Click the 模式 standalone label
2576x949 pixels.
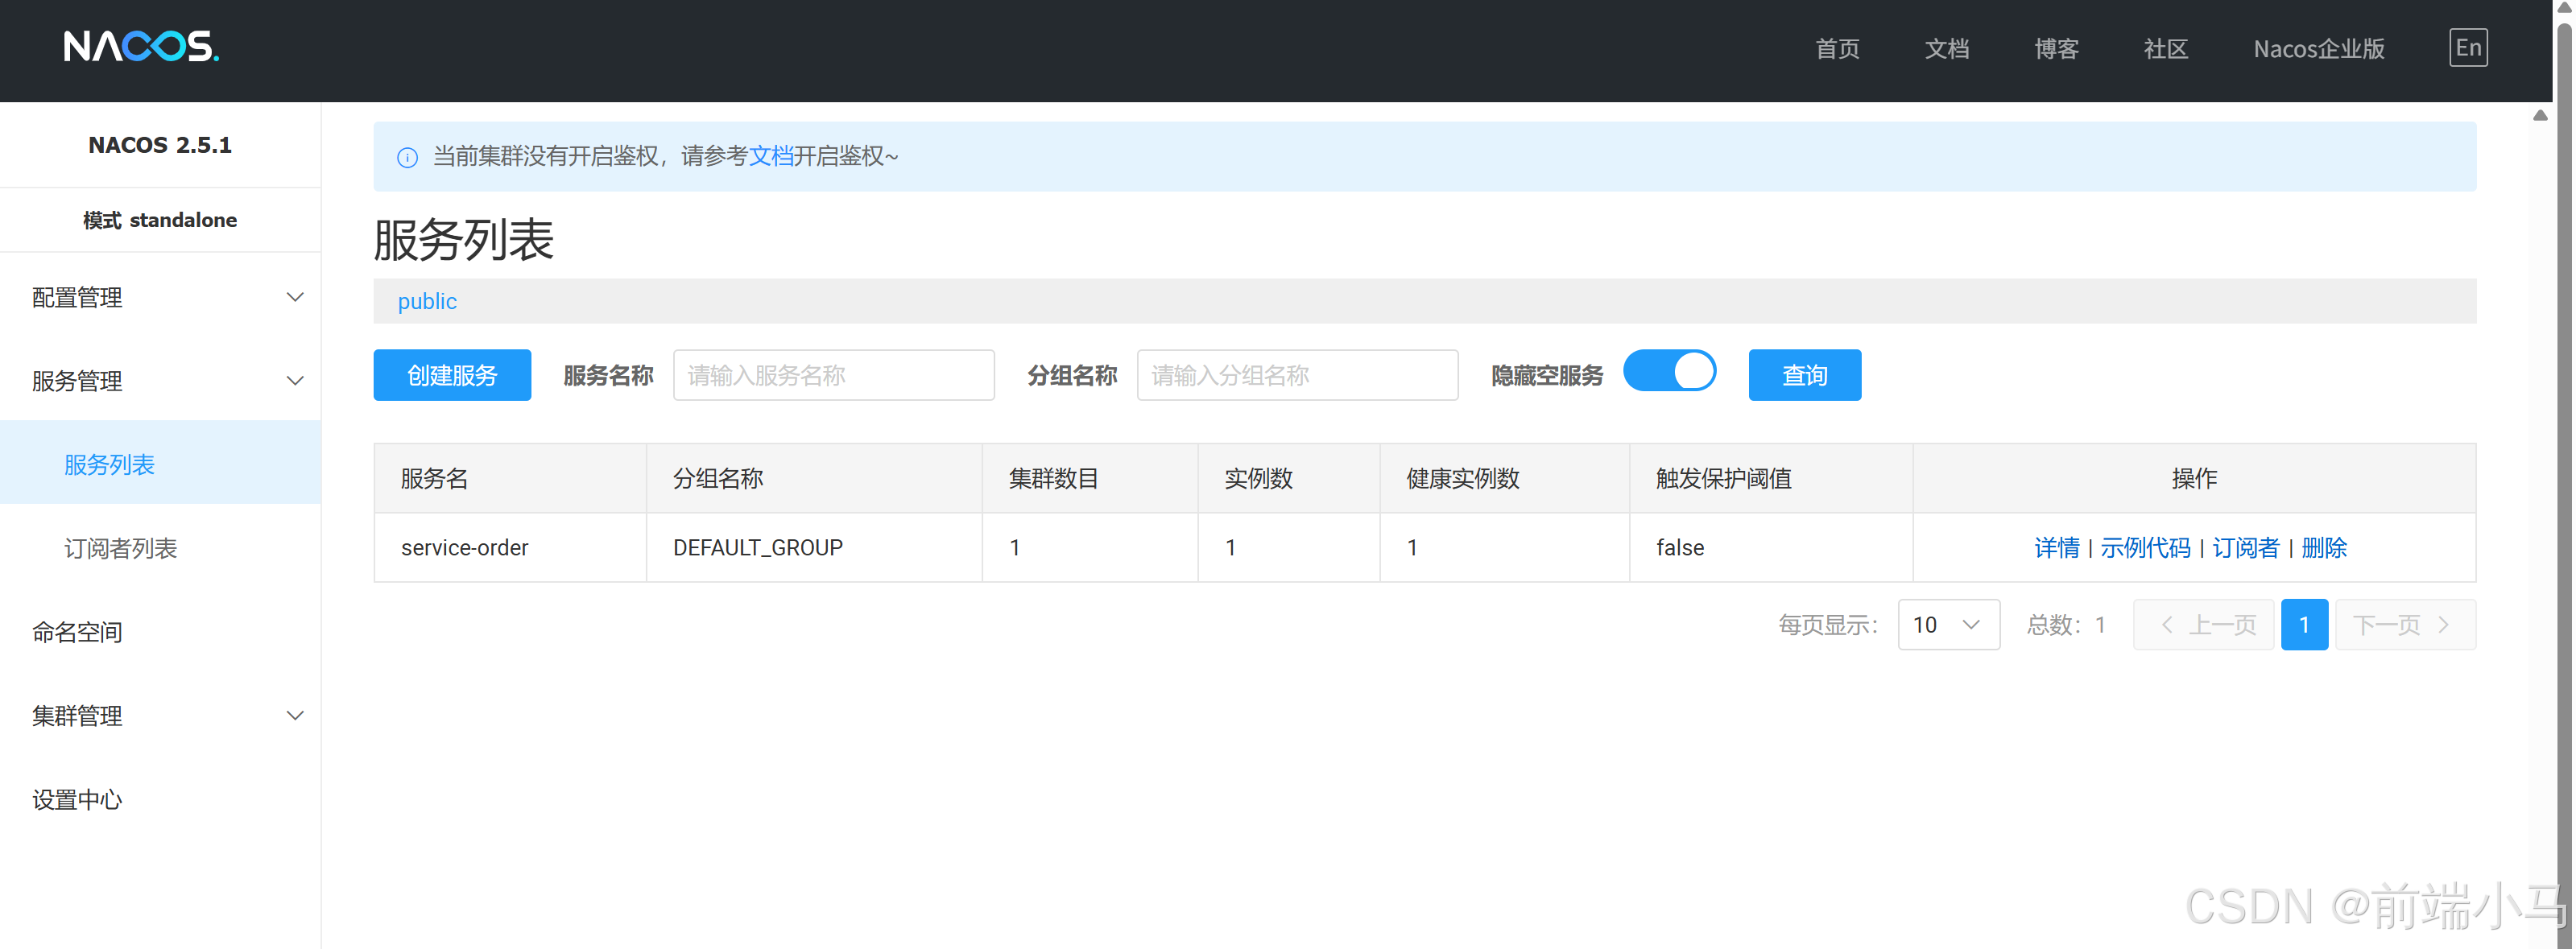tap(160, 220)
